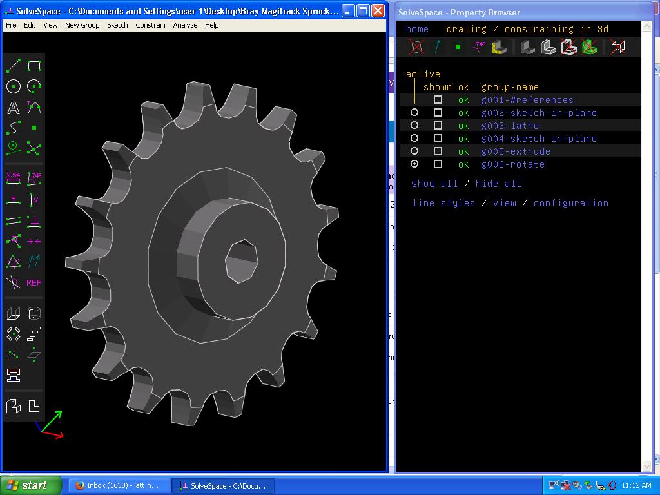This screenshot has height=495, width=660.
Task: Select the line segment sketch tool
Action: 14,65
